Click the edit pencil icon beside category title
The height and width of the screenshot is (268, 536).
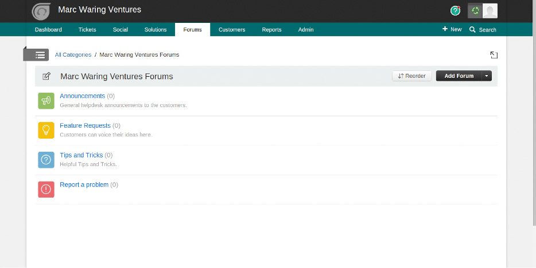tap(46, 76)
